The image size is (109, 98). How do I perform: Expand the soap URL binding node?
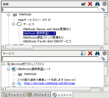click(13, 83)
